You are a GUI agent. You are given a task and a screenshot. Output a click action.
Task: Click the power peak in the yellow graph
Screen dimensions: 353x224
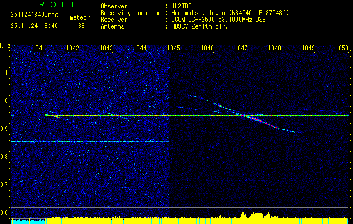(x=244, y=213)
